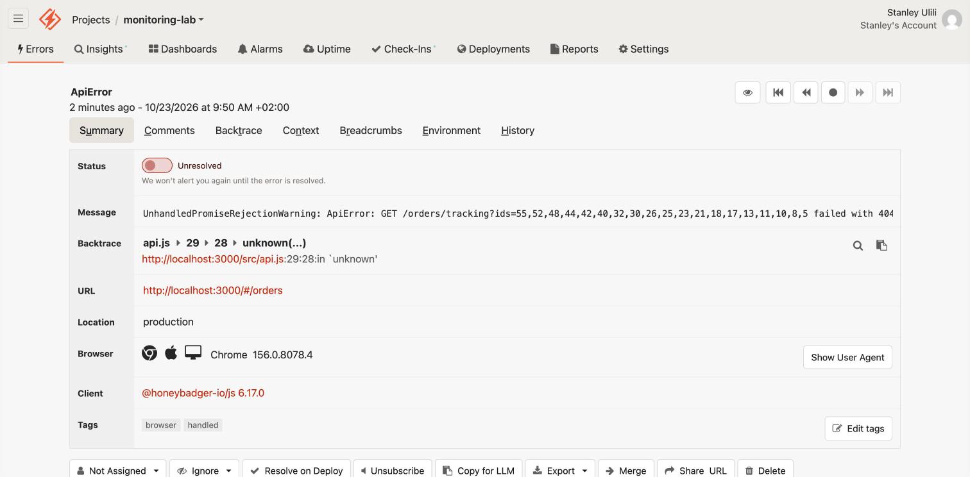Open the Check-Ins navigation tab

(403, 49)
